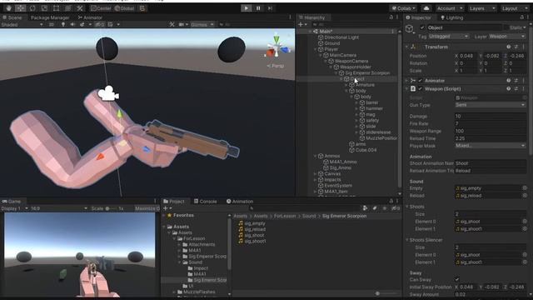
Task: Collapse the Shoots array foldout
Action: (407, 207)
